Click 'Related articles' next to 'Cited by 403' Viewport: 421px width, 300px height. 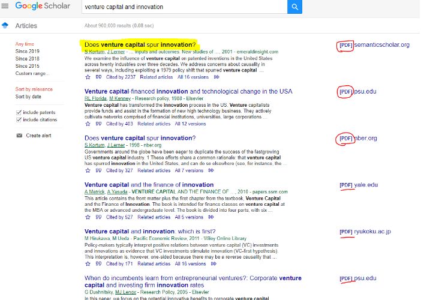point(154,124)
